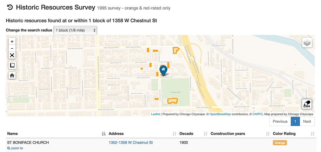Viewport: 321px width, 152px height.
Task: Open the 1352-1358 W Chestnut St link
Action: point(131,143)
